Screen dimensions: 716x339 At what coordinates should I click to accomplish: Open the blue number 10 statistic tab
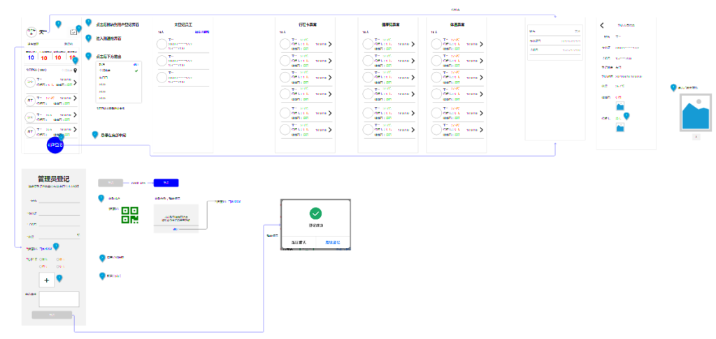31,57
